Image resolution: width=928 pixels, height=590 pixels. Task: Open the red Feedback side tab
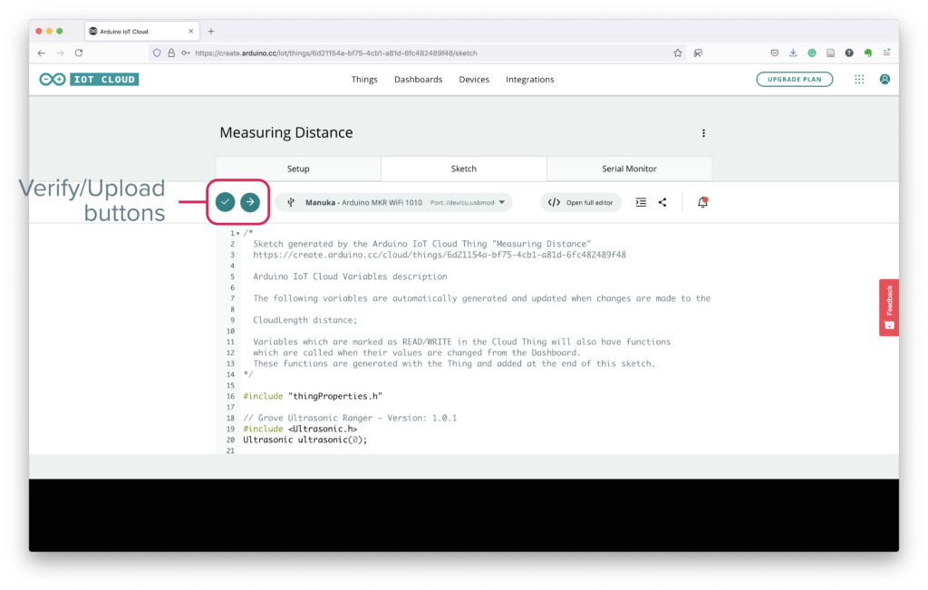click(x=889, y=308)
